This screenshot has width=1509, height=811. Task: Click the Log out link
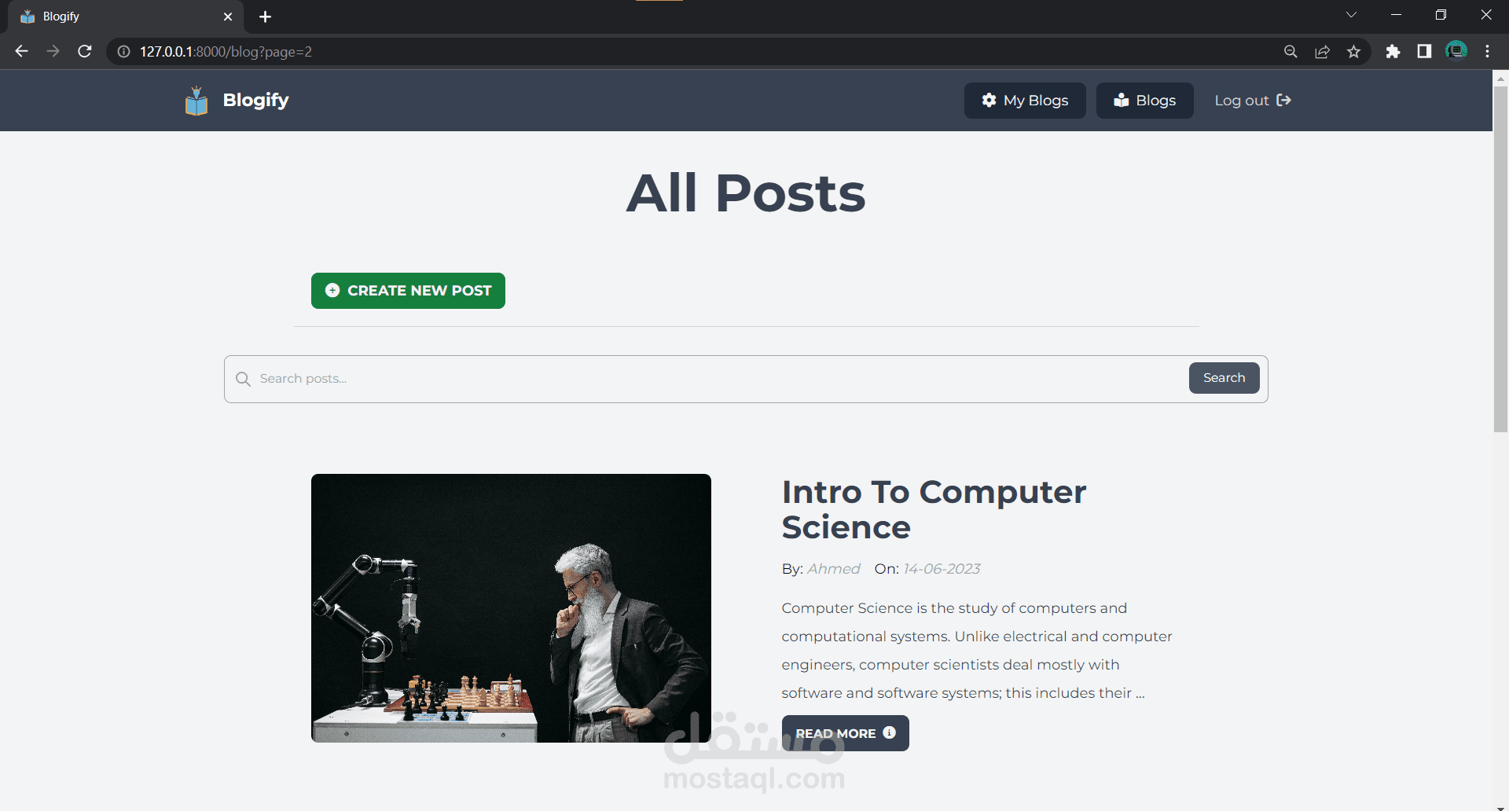[x=1253, y=101]
